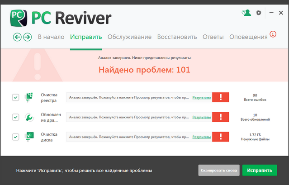289x185 pixels.
Task: Open Результаты link for registry cleanup
Action: point(201,97)
